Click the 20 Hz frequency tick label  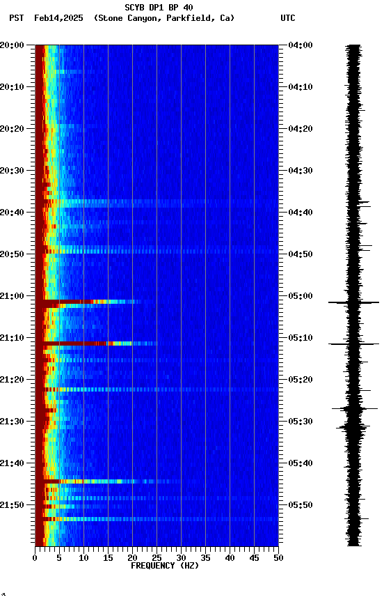pyautogui.click(x=132, y=558)
